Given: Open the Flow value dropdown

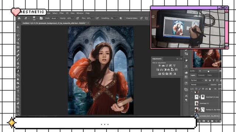Looking at the screenshot, I should 93,18.
